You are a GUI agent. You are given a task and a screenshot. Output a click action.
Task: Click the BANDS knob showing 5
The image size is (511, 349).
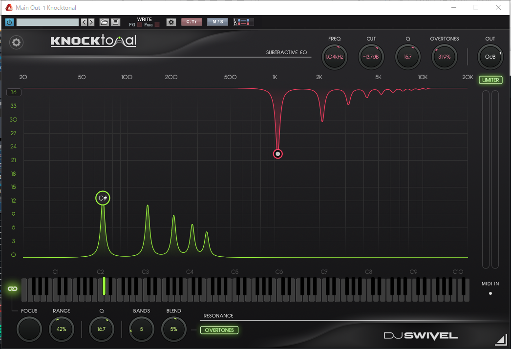(x=142, y=329)
